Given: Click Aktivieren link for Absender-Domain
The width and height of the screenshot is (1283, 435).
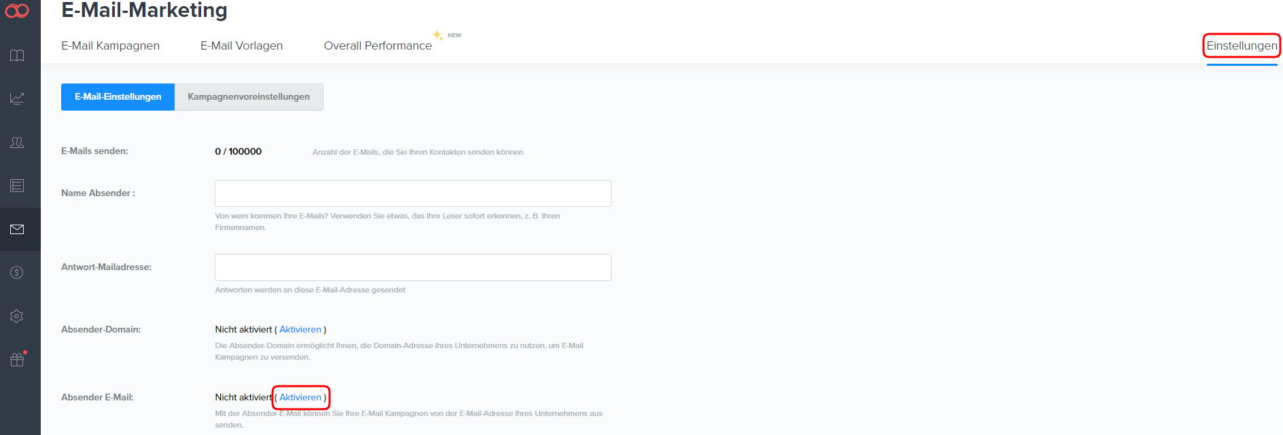Looking at the screenshot, I should [x=300, y=330].
